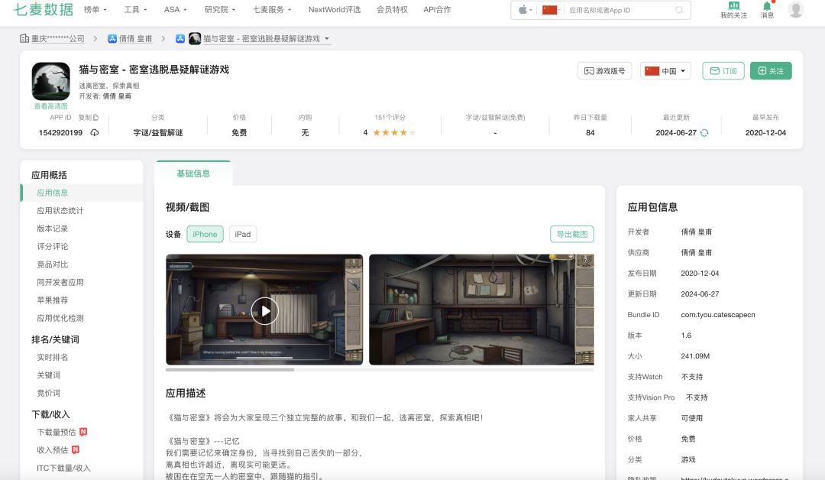
Task: Click the download icon next to 1542920199
Action: point(95,133)
